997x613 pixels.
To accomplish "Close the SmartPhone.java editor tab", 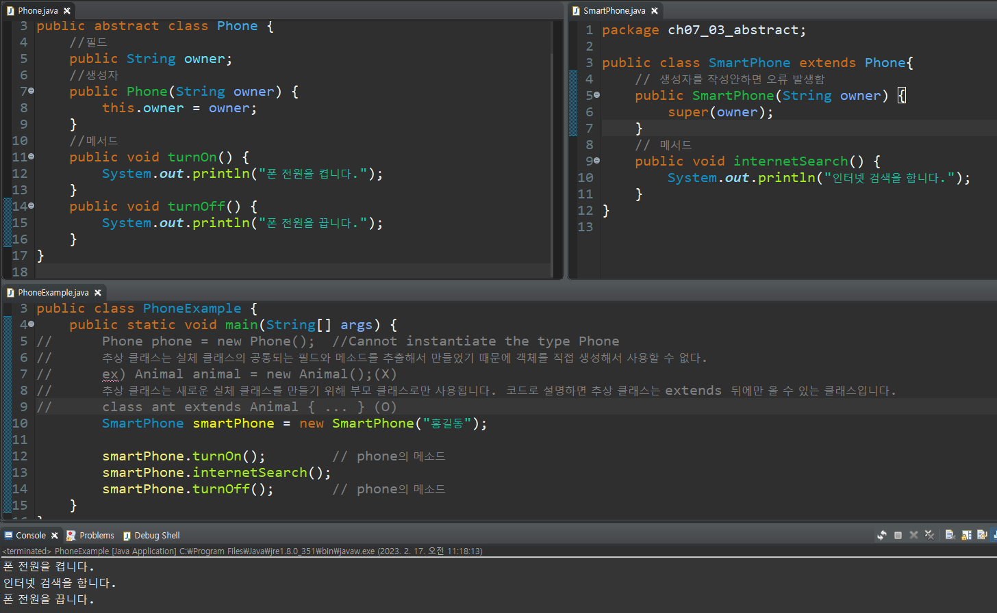I will 654,10.
